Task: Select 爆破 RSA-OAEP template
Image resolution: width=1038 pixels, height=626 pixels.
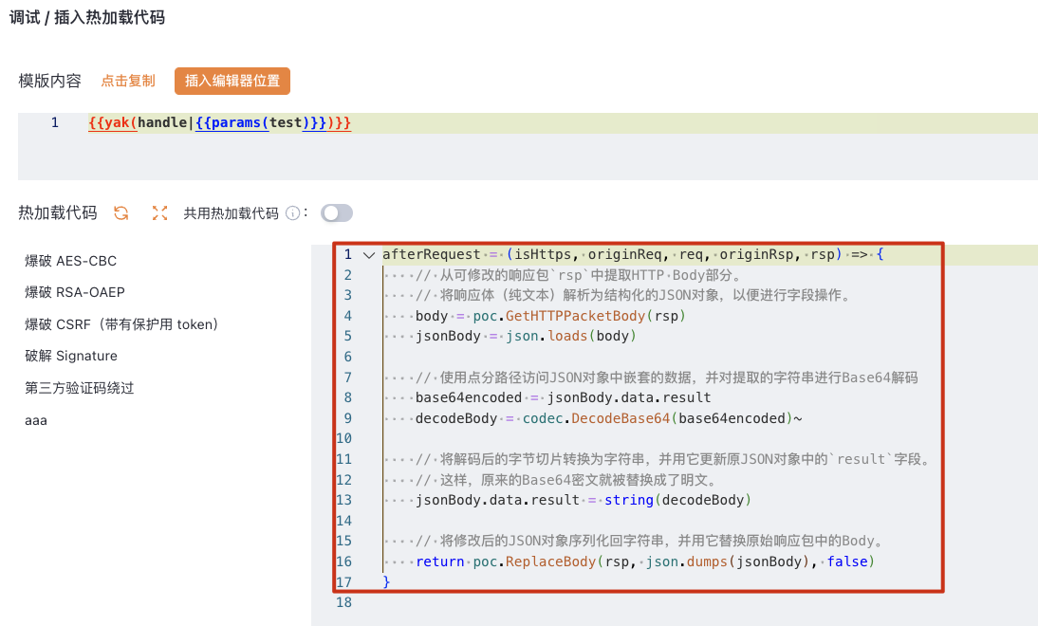Action: pos(75,292)
